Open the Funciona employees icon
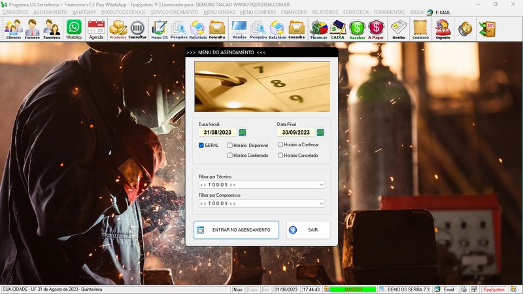The width and height of the screenshot is (523, 294). 52,29
